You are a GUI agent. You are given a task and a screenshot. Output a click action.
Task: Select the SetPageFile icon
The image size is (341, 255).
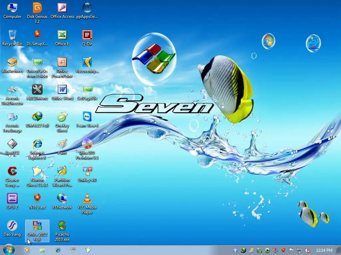pos(87,92)
